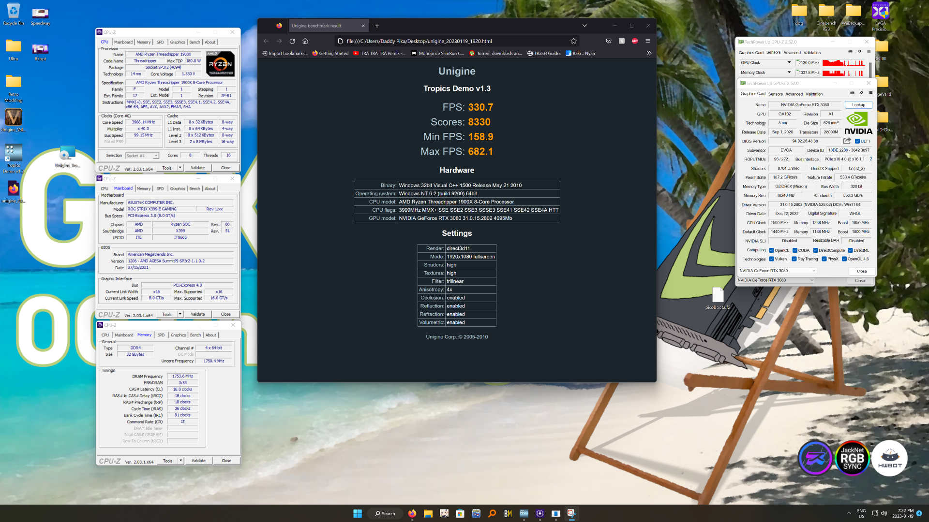This screenshot has height=522, width=929.
Task: Open Recycle Bin desktop icon
Action: [14, 14]
